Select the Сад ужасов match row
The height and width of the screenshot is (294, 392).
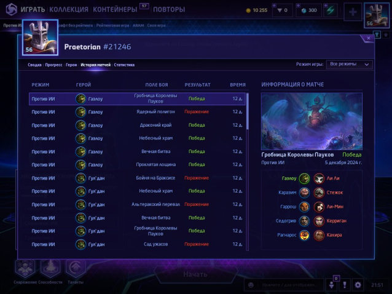[137, 244]
